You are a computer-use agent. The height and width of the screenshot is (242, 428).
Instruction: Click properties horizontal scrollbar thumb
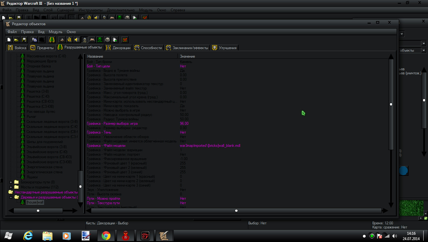click(236, 210)
